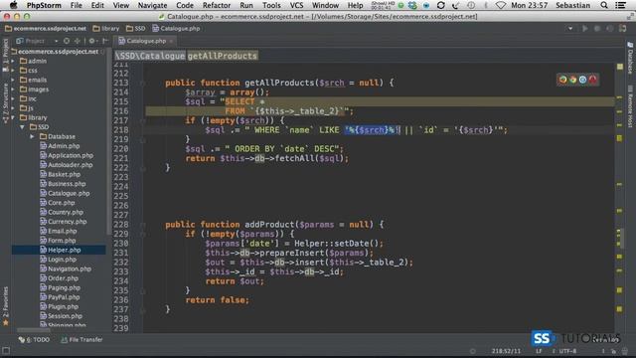Viewport: 636px width, 358px height.
Task: Open the Refactor menu
Action: click(217, 5)
